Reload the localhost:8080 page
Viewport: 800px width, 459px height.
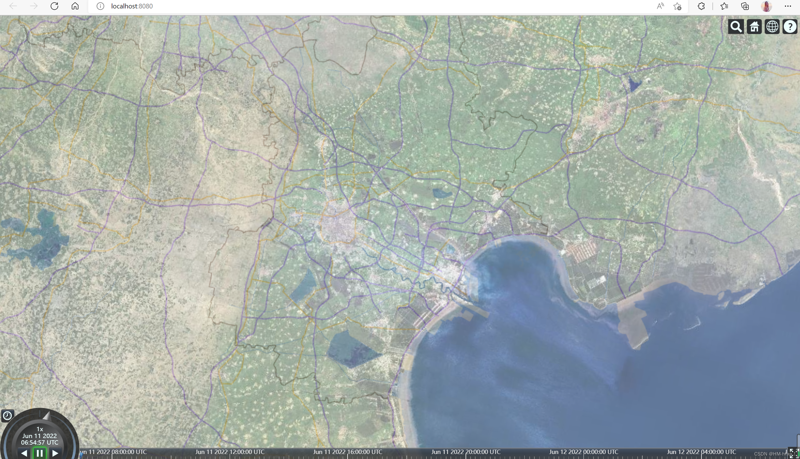tap(54, 6)
